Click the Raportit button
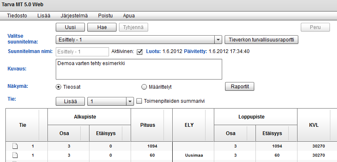The image size is (337, 162). 240,87
